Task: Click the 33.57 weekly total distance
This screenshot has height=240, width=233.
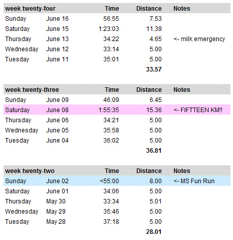Action: coord(154,70)
